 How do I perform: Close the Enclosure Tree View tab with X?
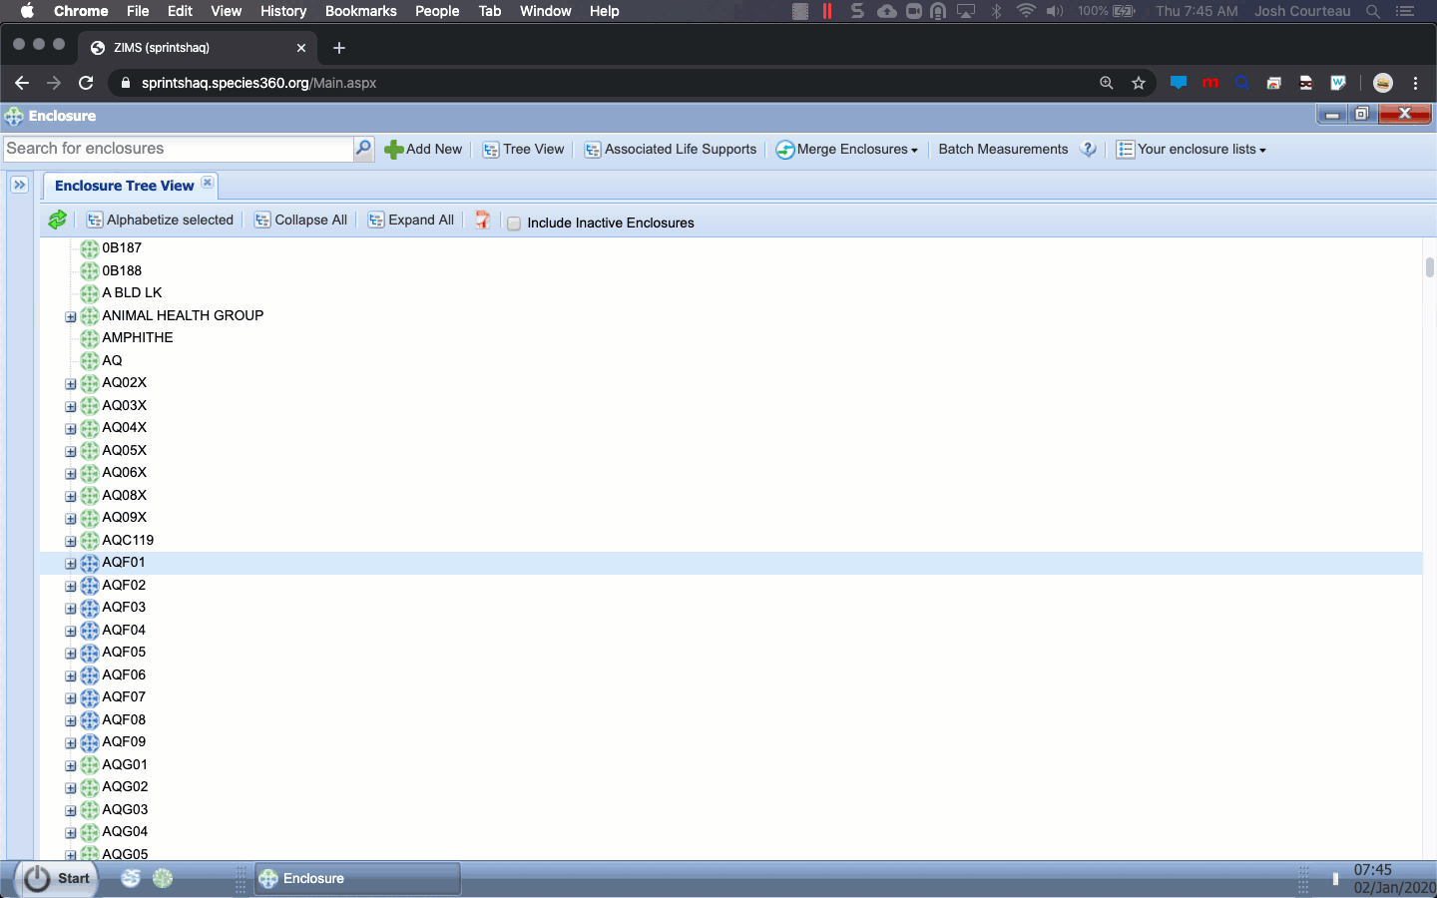208,183
